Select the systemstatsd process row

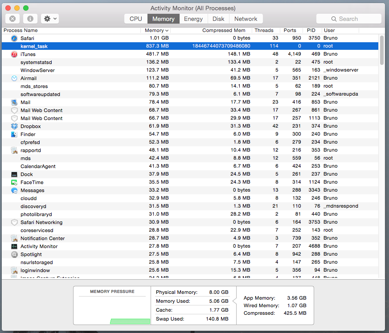pos(190,62)
